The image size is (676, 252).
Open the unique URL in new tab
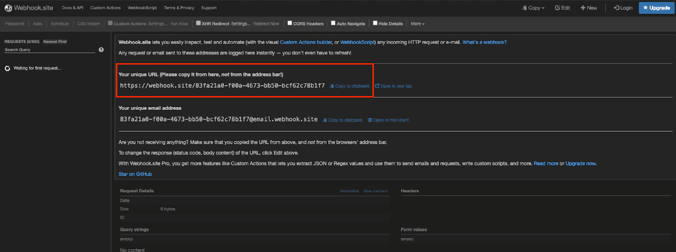393,86
